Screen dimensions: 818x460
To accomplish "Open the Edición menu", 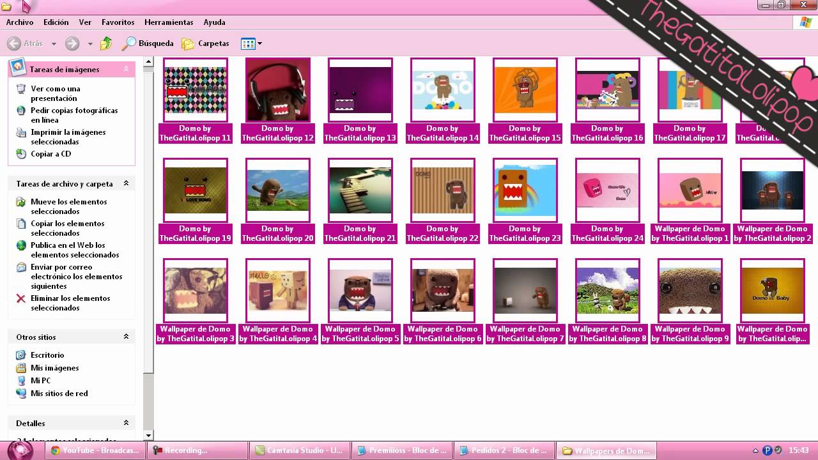I will point(56,22).
